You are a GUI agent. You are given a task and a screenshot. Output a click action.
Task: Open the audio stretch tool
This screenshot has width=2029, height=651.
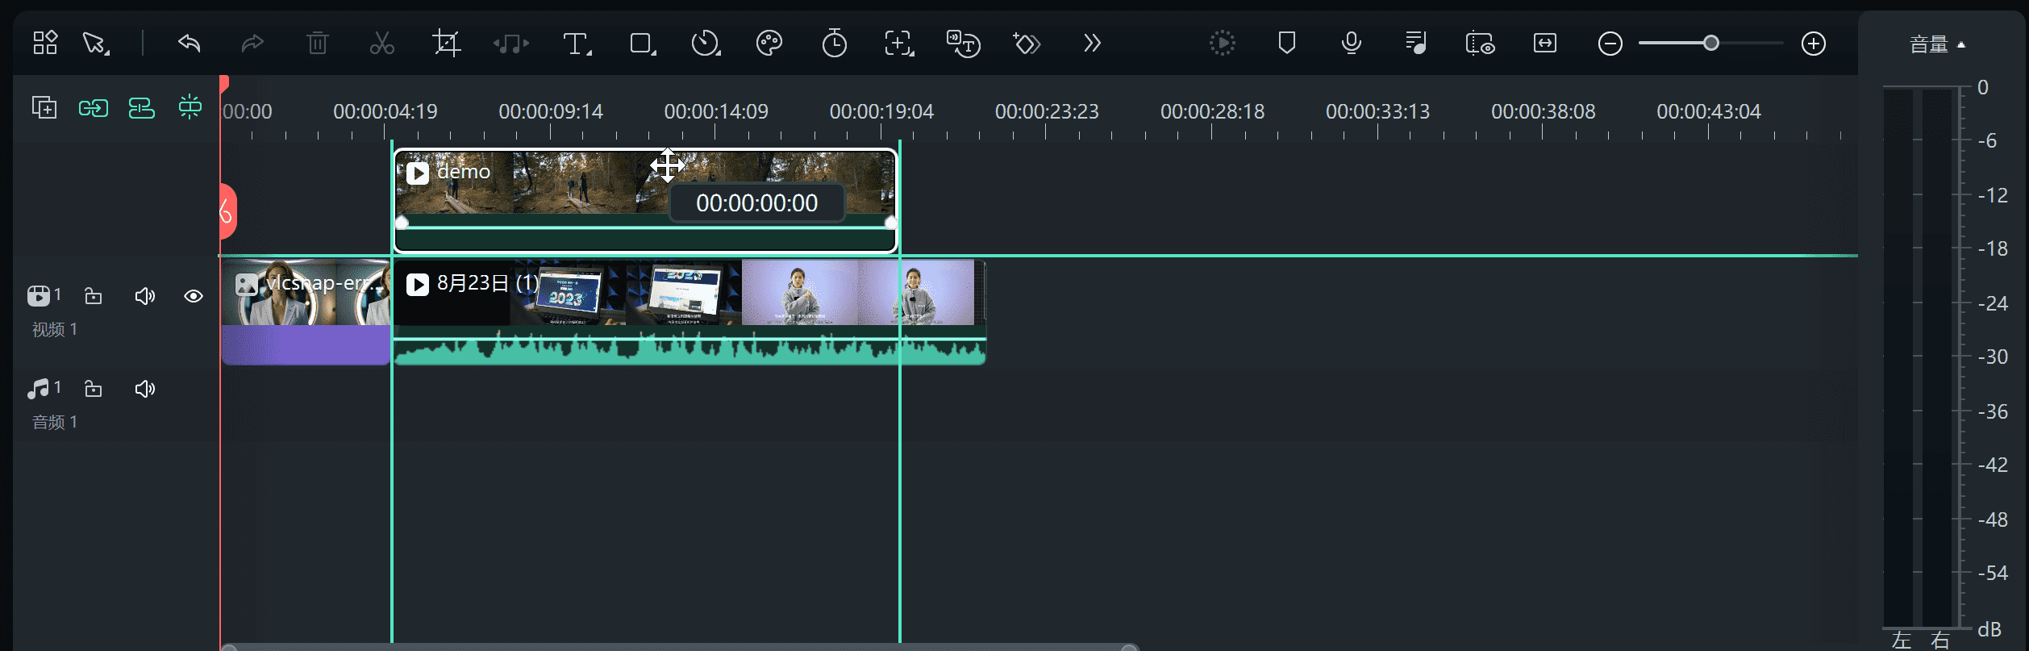pos(511,44)
